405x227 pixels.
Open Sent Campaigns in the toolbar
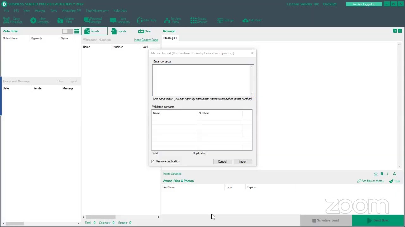[120, 20]
